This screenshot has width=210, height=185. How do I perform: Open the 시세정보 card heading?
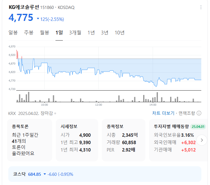click(x=69, y=126)
